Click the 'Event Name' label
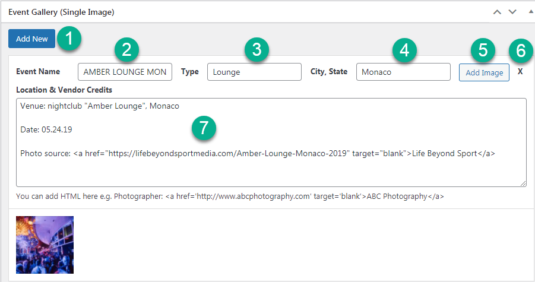535x282 pixels. pyautogui.click(x=38, y=72)
